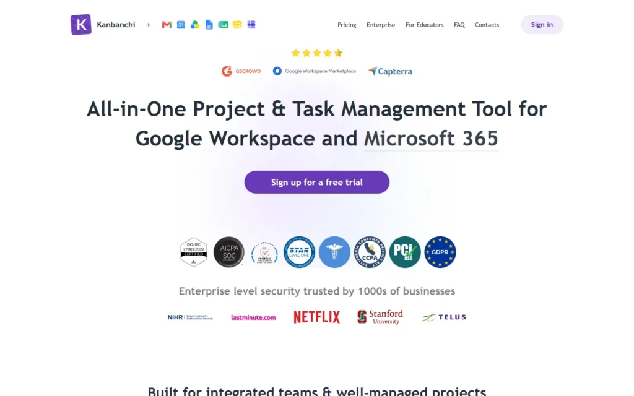The height and width of the screenshot is (396, 634).
Task: Click the Kanbanchi purple K logo
Action: (x=81, y=25)
